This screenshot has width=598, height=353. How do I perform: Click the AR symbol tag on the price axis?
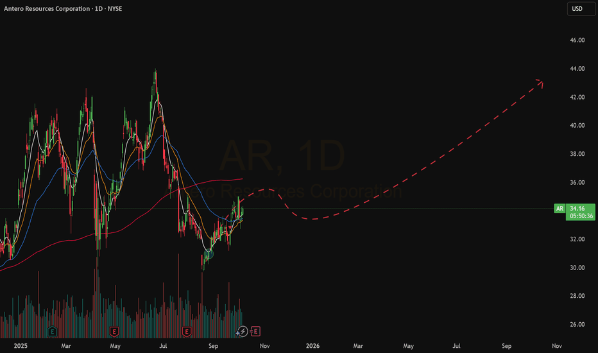(x=560, y=209)
